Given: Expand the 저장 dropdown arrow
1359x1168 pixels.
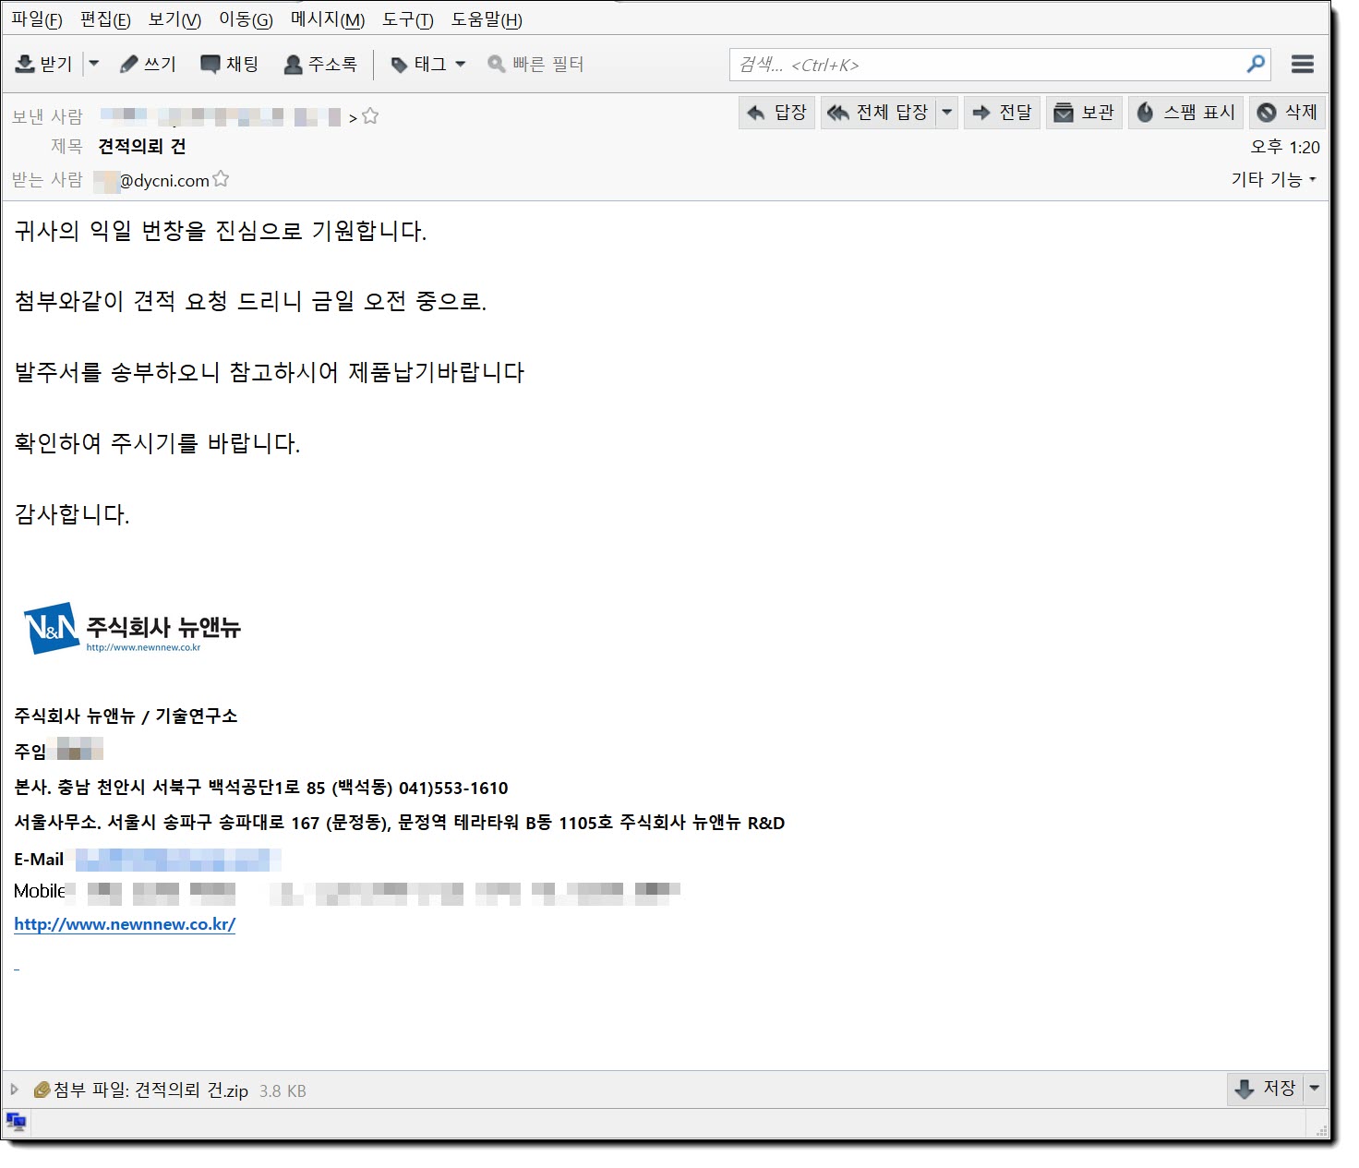Looking at the screenshot, I should pyautogui.click(x=1315, y=1089).
